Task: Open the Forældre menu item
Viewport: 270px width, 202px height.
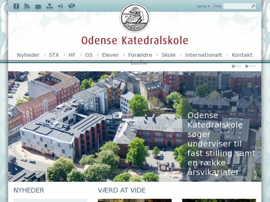Action: [140, 55]
